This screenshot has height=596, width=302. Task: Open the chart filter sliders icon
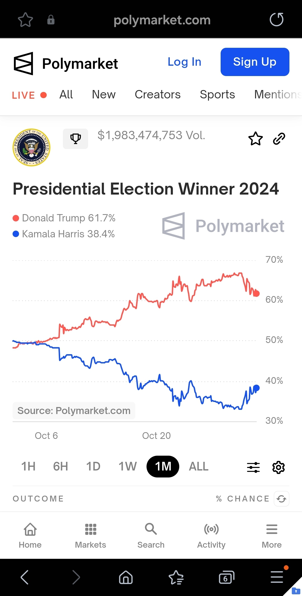coord(253,467)
